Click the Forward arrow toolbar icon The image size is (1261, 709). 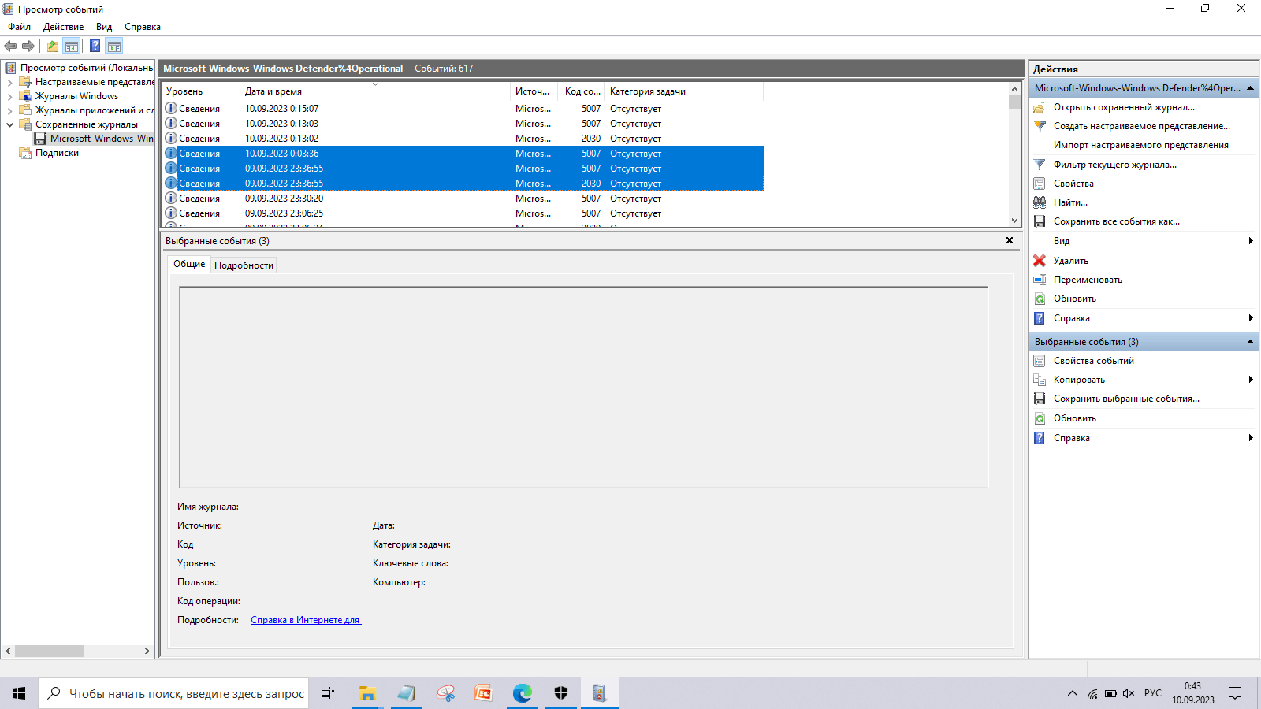(28, 46)
